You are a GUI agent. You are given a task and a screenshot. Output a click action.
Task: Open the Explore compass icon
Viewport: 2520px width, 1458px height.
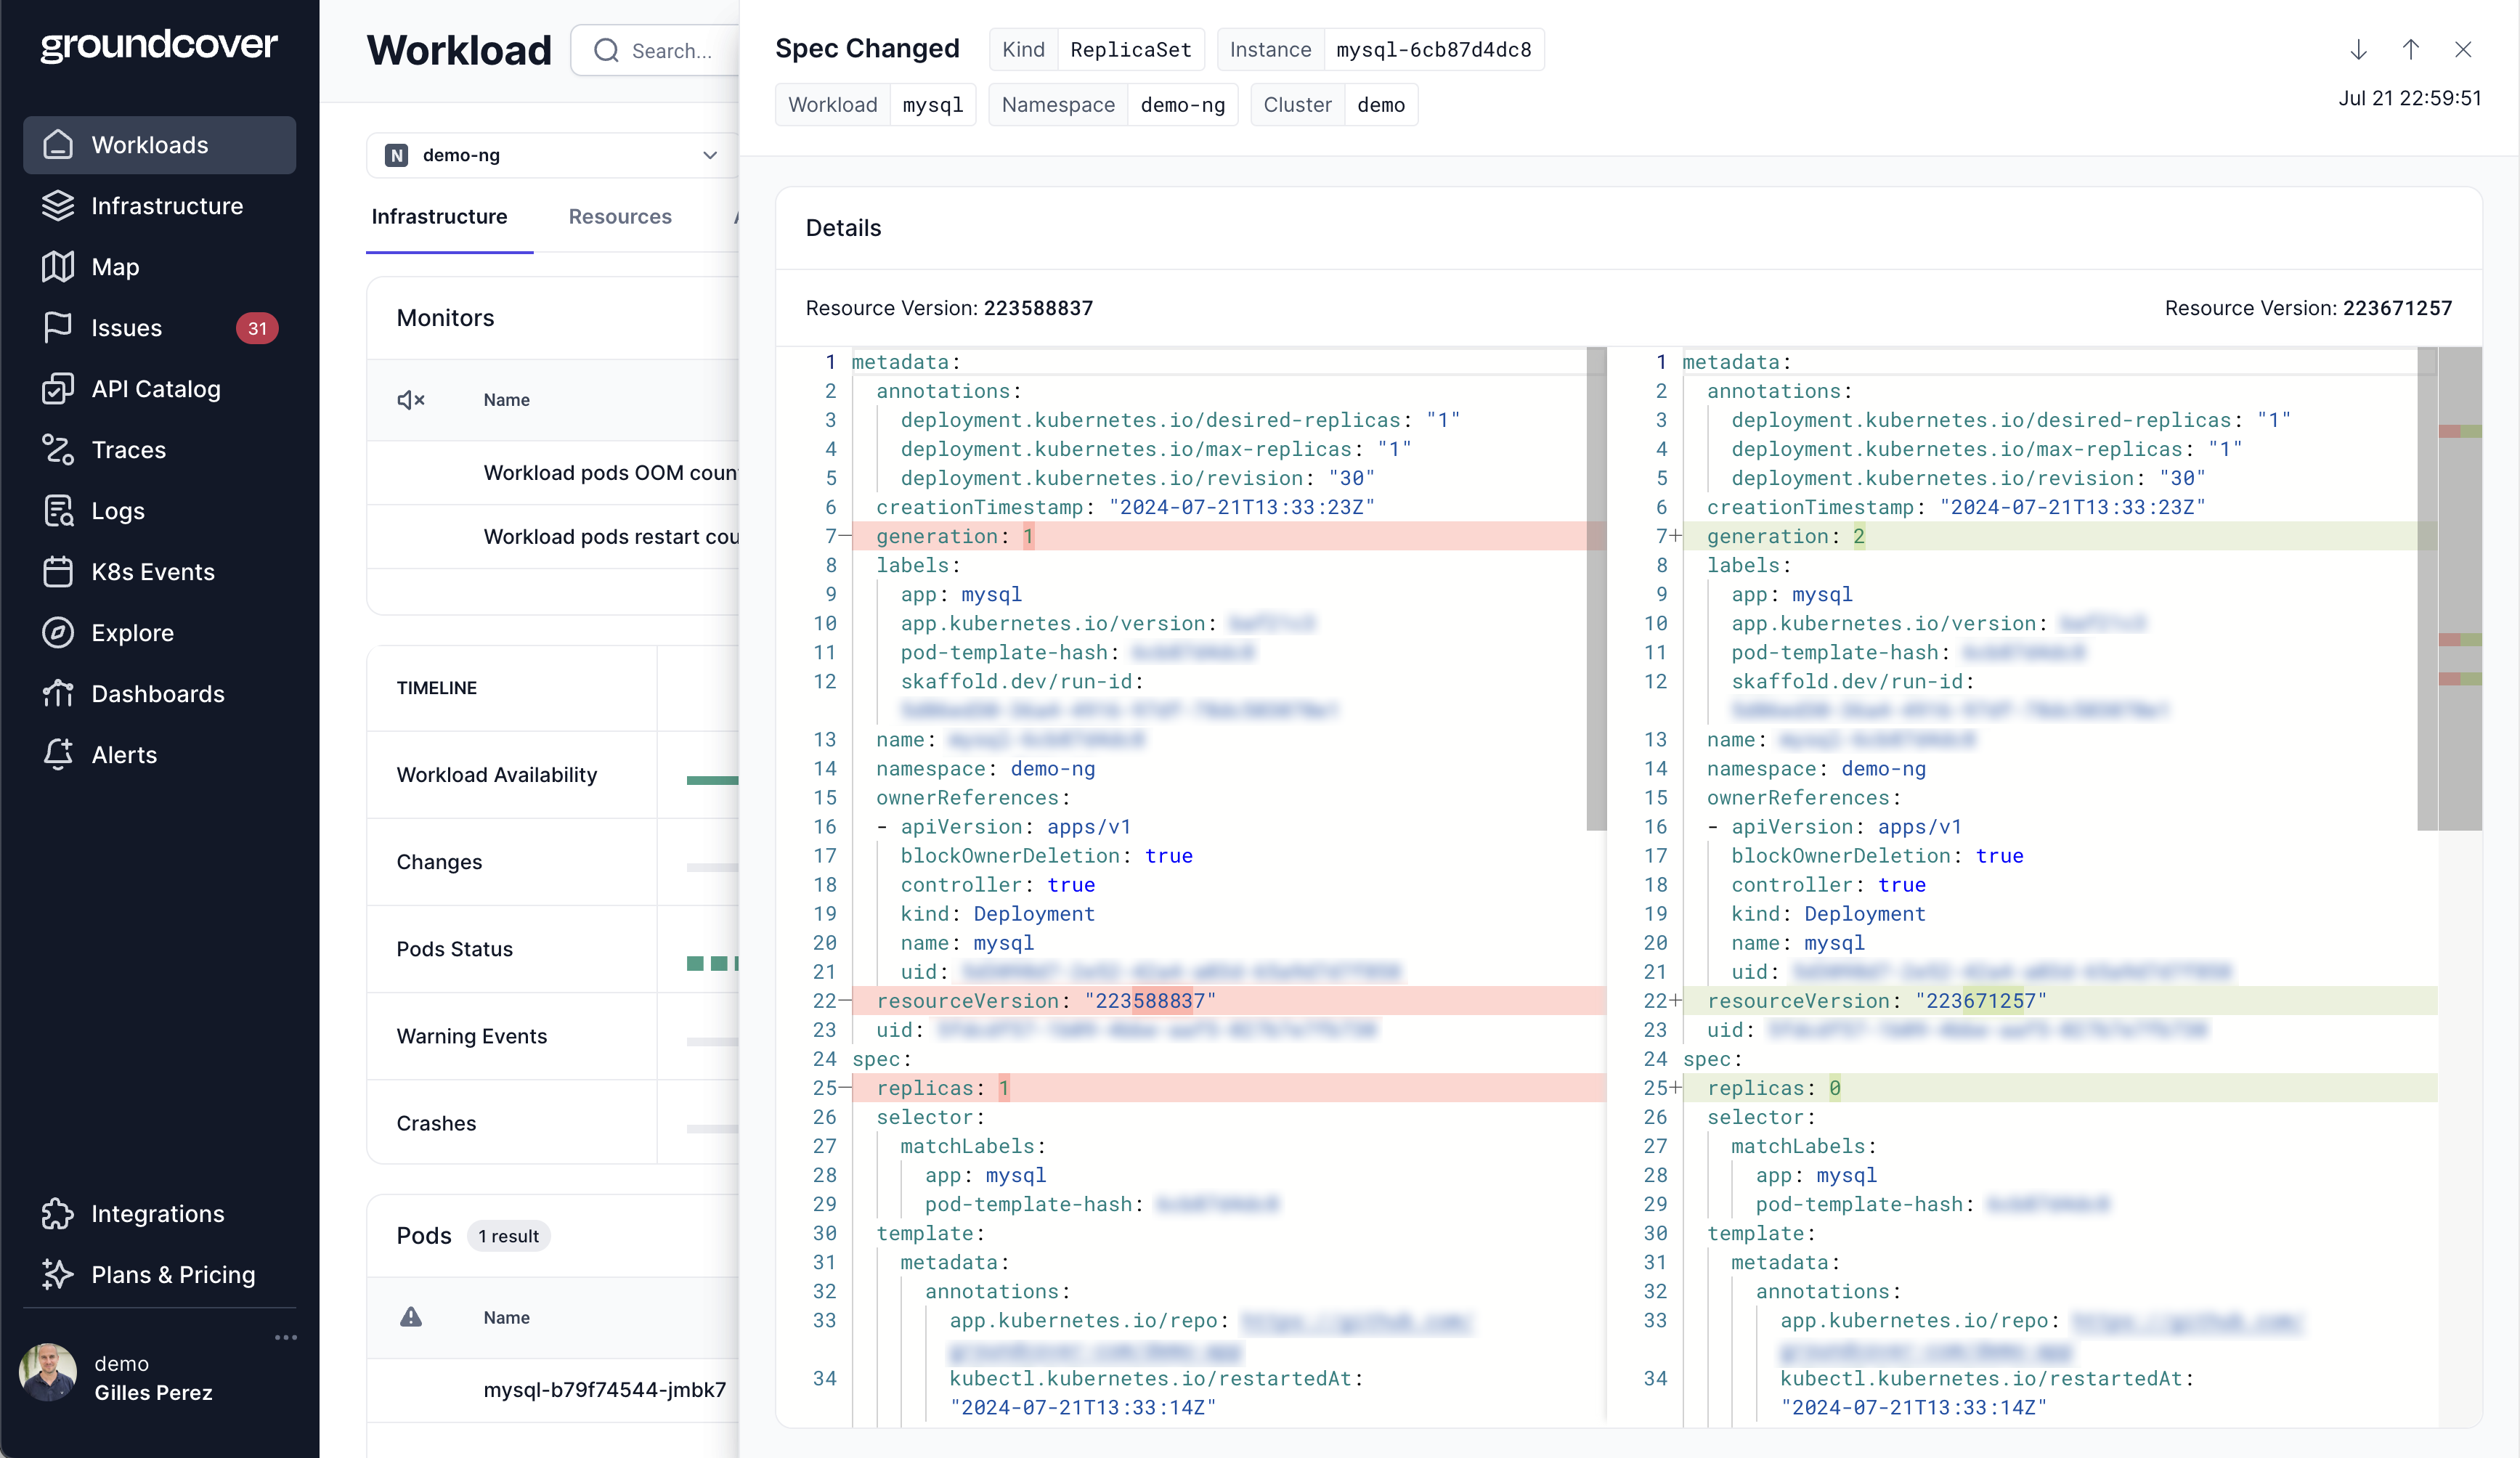coord(58,633)
